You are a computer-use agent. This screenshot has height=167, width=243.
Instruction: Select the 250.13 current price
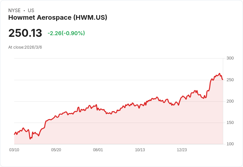click(25, 33)
